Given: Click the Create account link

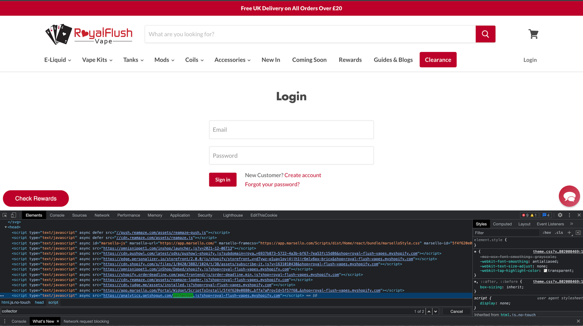Looking at the screenshot, I should [303, 175].
